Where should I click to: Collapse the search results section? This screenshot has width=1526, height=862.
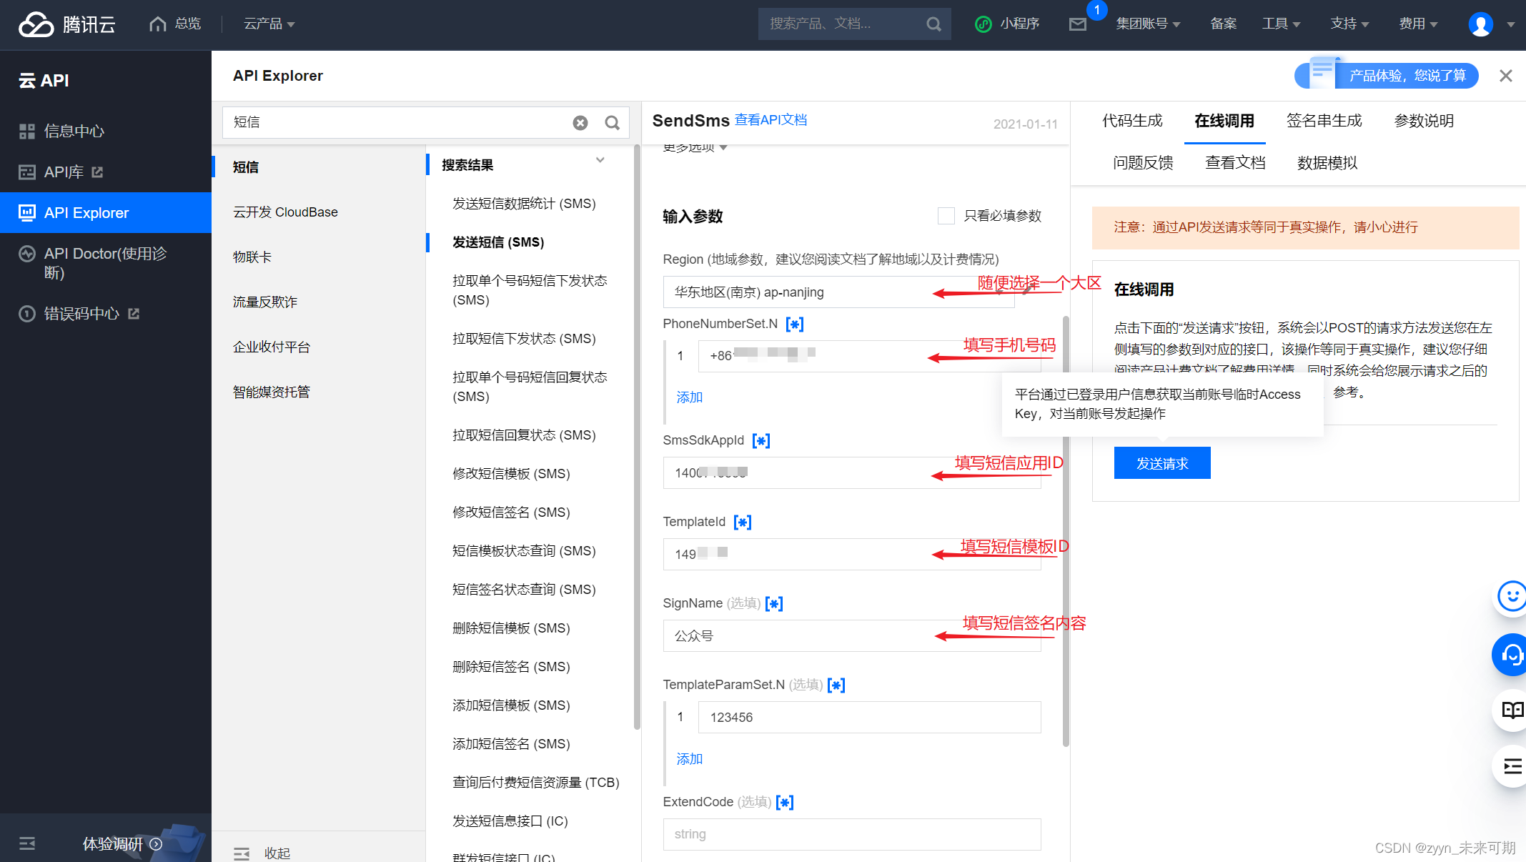[600, 160]
